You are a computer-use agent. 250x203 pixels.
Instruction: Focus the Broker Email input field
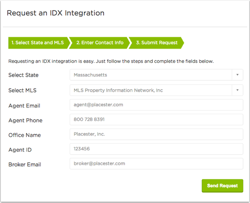point(156,163)
